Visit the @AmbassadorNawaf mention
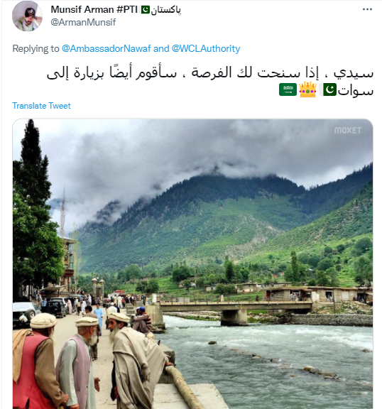 tap(107, 49)
